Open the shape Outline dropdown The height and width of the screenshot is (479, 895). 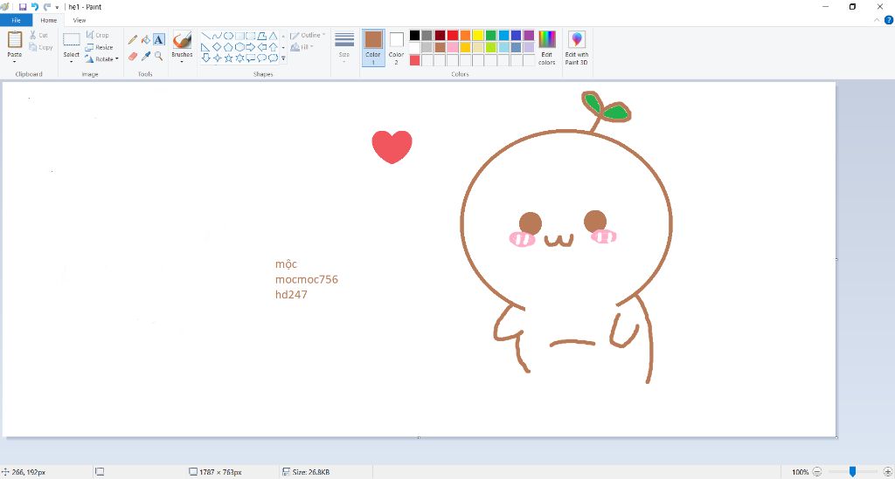(x=308, y=35)
